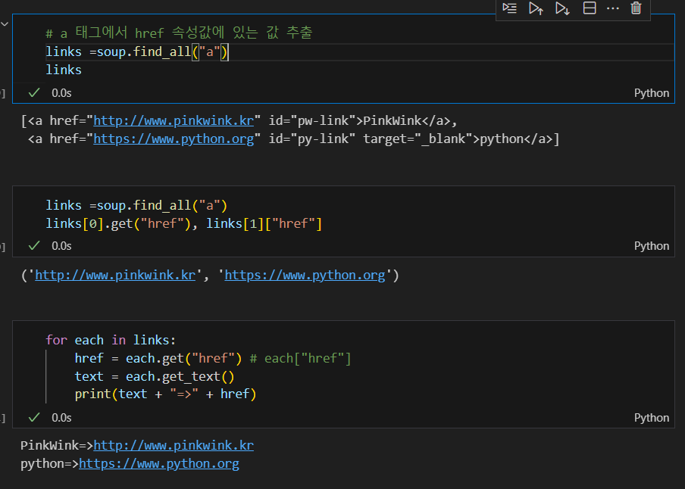Viewport: 685px width, 489px height.
Task: Split cell toolbar icon
Action: [x=590, y=8]
